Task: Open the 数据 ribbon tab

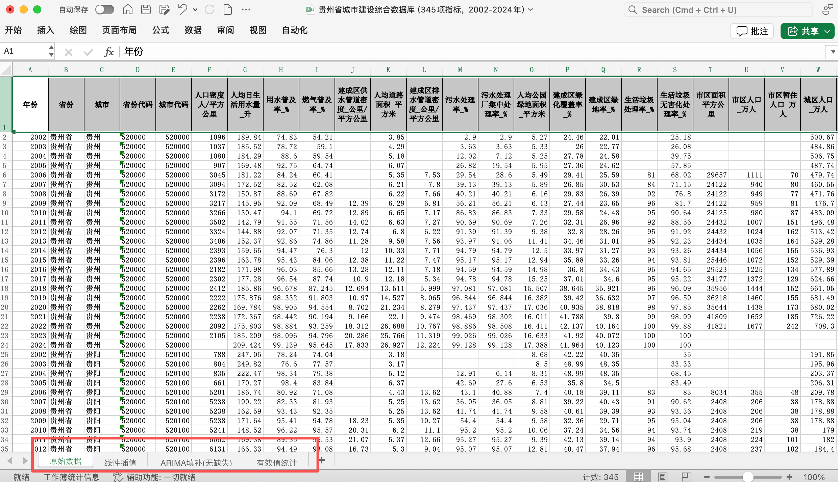Action: (193, 30)
